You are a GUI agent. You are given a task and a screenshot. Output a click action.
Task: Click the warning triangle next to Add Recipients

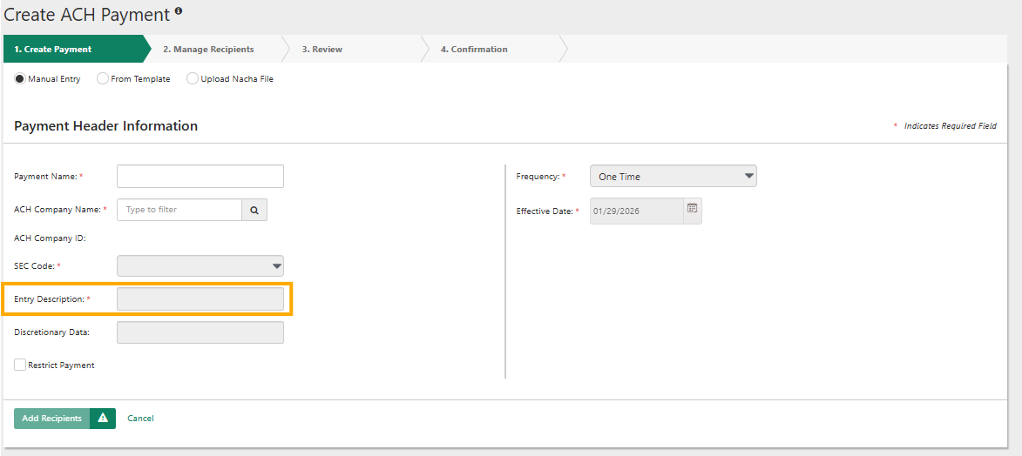(103, 419)
